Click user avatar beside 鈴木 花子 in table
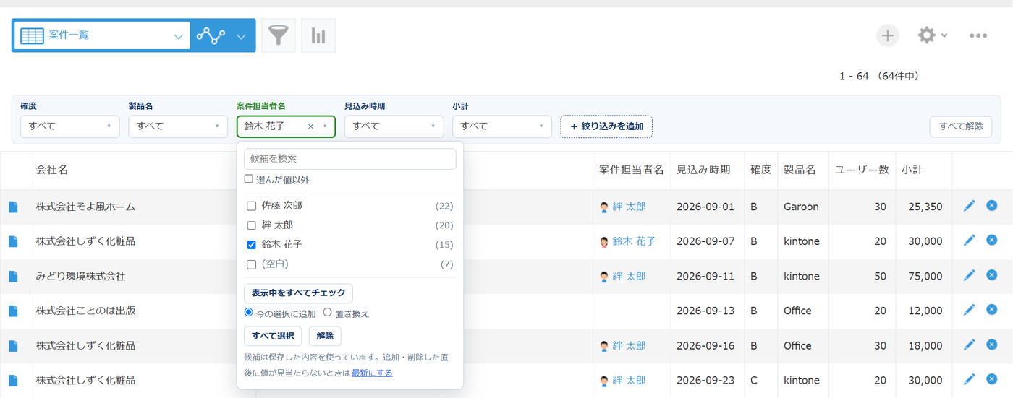Screen dimensions: 1013x398 [604, 241]
